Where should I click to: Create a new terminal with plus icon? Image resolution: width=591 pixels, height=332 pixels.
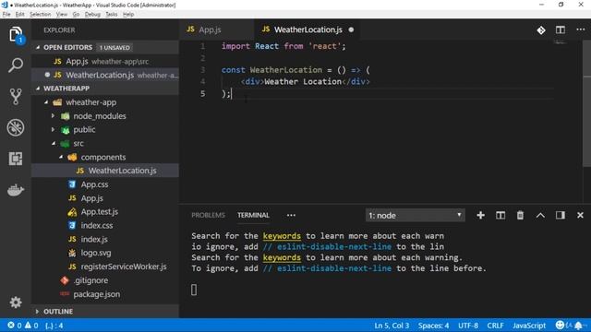pos(480,215)
